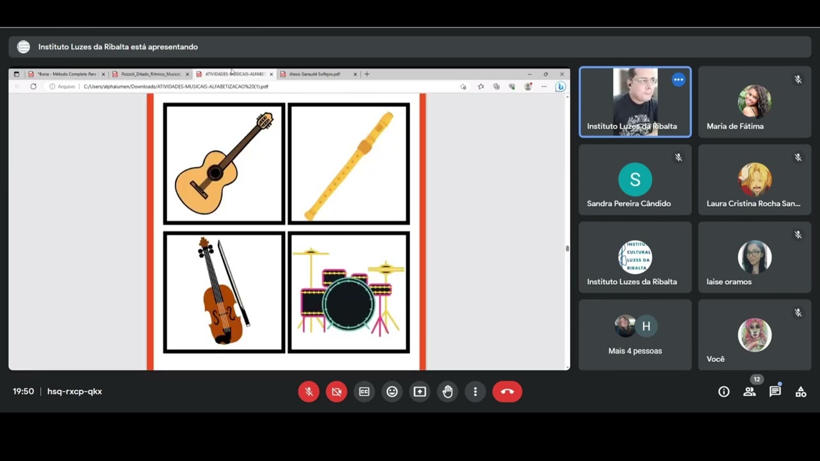Select the Laura Cristina Rocha San... tile
Screen dimensions: 820x461
(x=755, y=180)
